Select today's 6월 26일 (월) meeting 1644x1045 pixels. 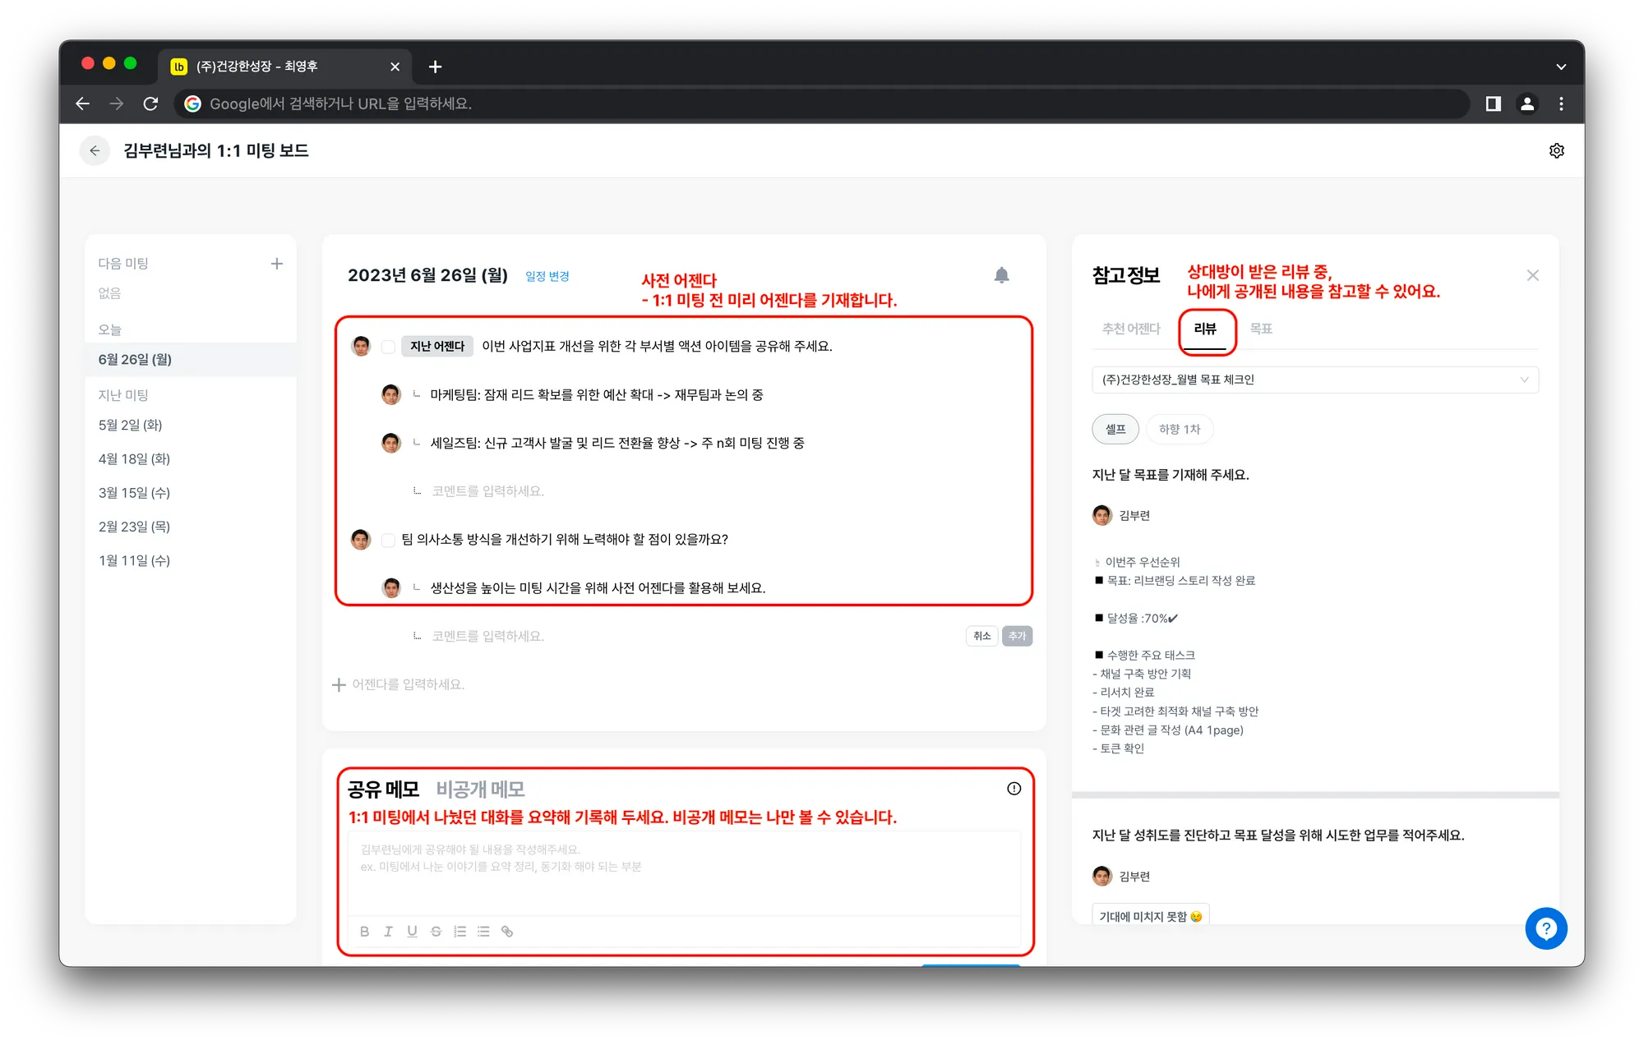pos(191,359)
